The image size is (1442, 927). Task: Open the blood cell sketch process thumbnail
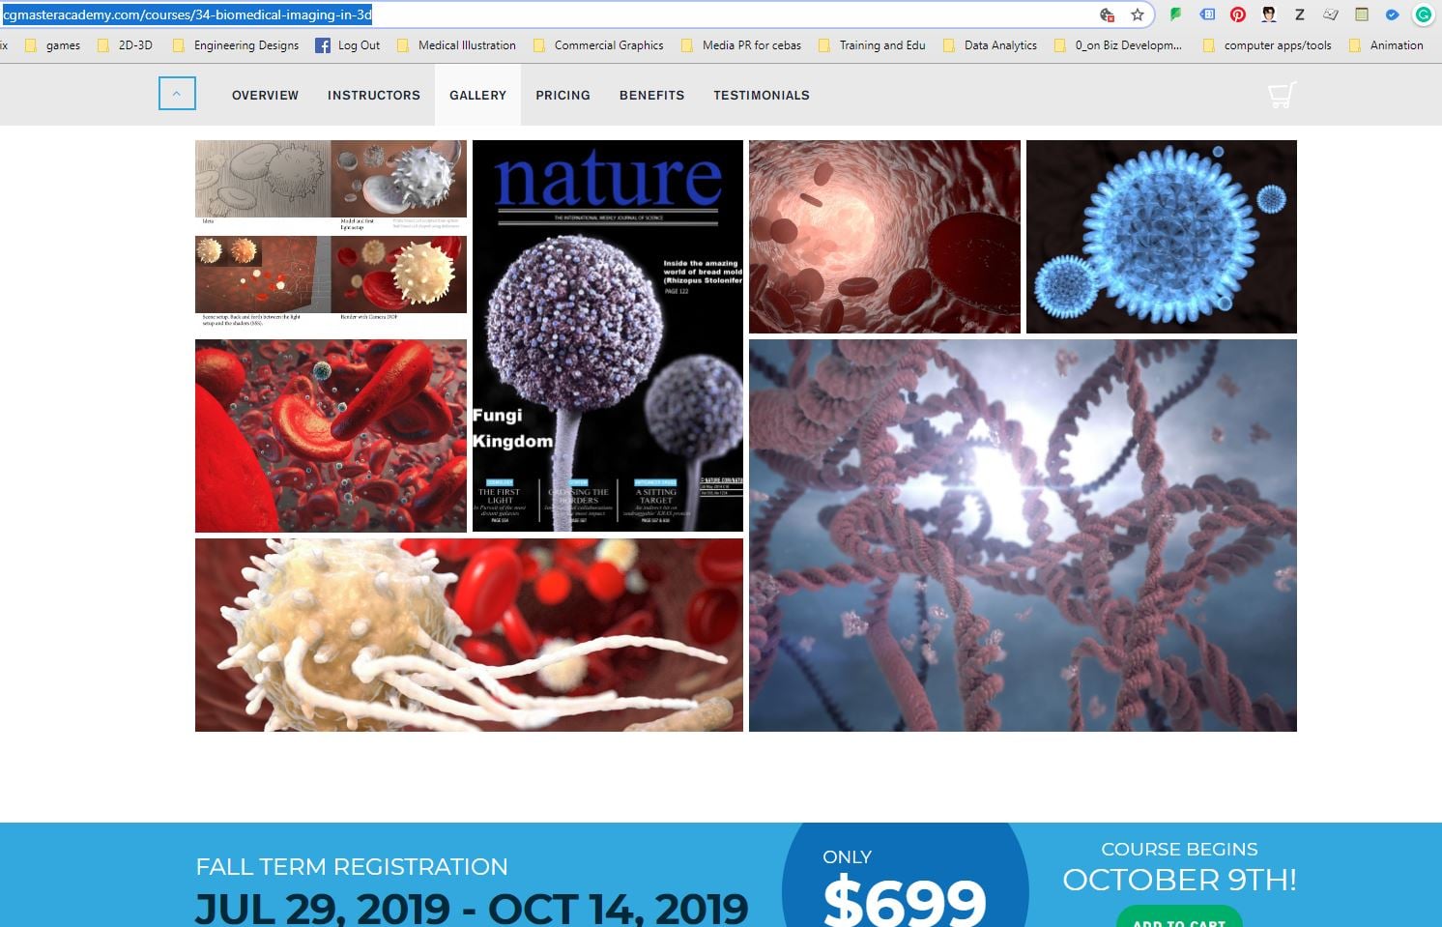tap(331, 236)
